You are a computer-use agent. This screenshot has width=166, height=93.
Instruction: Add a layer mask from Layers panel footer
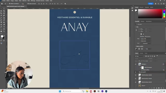click(x=154, y=88)
